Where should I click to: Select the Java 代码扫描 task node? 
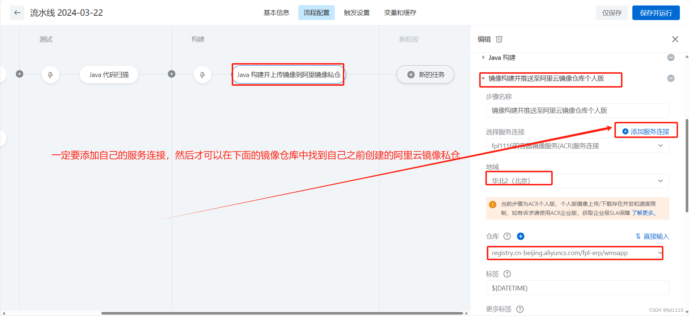pyautogui.click(x=109, y=75)
